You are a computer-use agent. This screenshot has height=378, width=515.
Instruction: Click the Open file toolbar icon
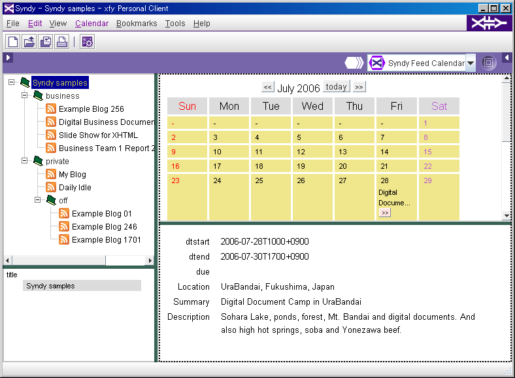[29, 42]
